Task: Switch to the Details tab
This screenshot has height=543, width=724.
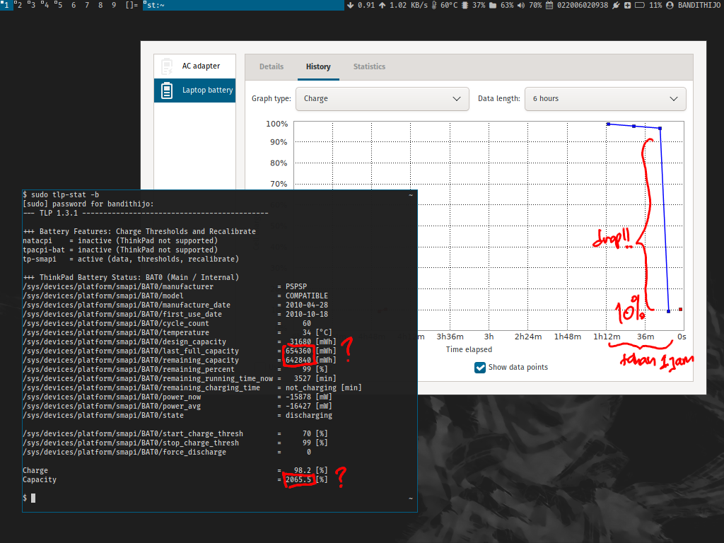Action: pos(271,66)
